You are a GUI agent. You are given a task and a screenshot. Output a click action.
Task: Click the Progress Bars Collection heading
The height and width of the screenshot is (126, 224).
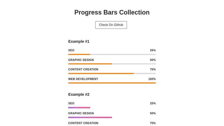click(x=112, y=12)
